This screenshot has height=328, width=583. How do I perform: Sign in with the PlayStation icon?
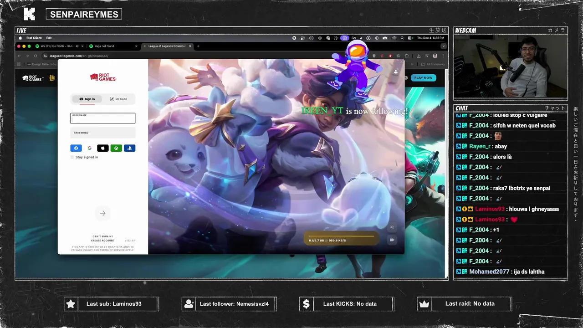pos(129,148)
